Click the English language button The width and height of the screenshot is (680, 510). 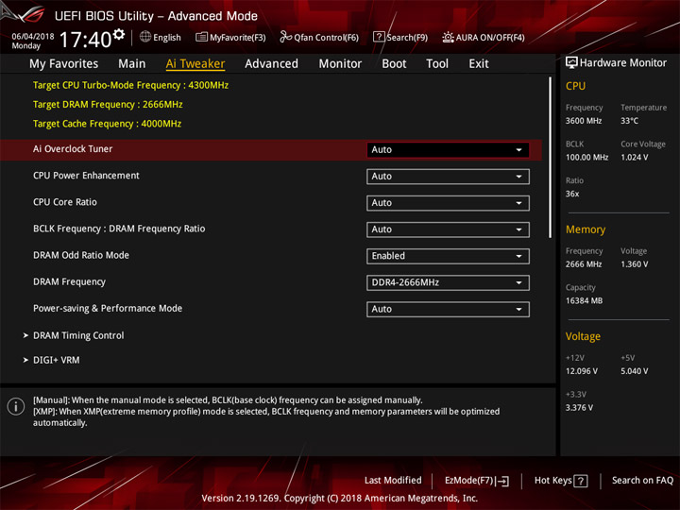point(161,37)
